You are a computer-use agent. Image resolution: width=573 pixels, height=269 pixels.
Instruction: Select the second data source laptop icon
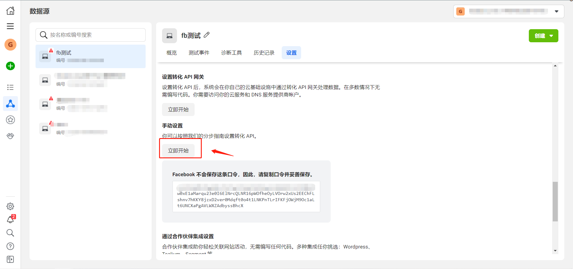tap(45, 80)
